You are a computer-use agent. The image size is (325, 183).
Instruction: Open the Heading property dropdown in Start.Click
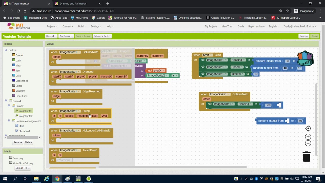pyautogui.click(x=238, y=60)
